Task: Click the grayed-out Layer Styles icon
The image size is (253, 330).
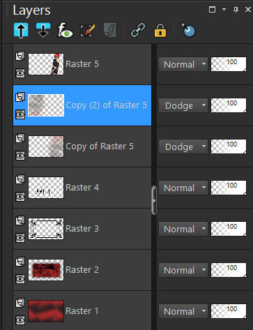Action: coord(110,30)
